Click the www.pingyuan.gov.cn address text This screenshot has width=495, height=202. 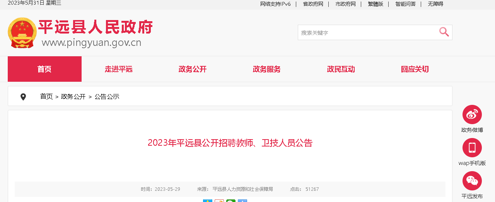point(92,42)
